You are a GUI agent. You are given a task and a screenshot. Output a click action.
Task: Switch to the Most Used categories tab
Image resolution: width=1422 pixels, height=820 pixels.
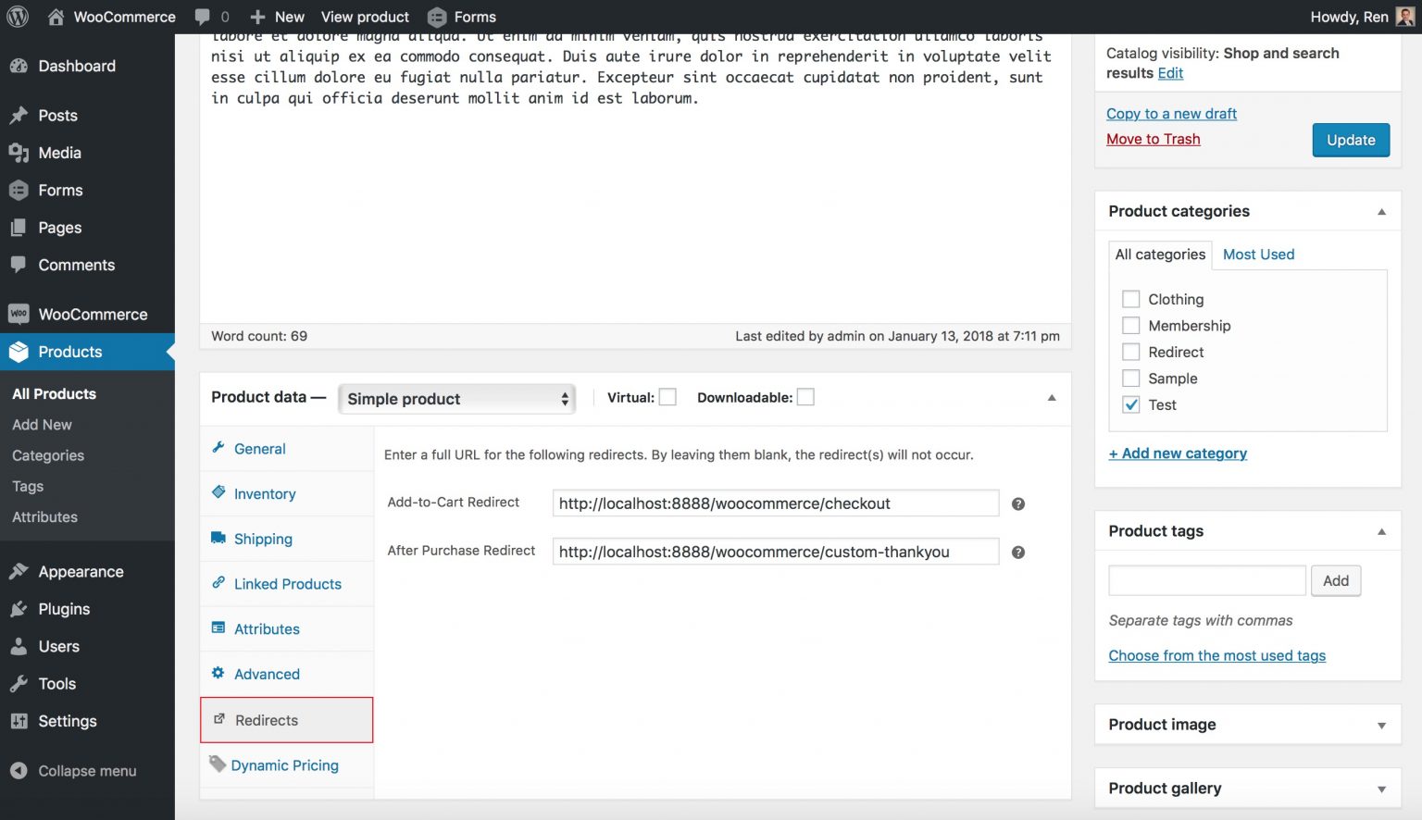click(x=1258, y=255)
